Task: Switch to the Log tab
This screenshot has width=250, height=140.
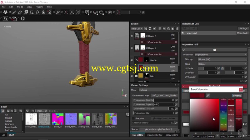Action: (3, 135)
